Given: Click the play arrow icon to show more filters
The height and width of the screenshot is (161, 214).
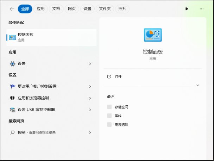Looking at the screenshot, I should [x=187, y=9].
